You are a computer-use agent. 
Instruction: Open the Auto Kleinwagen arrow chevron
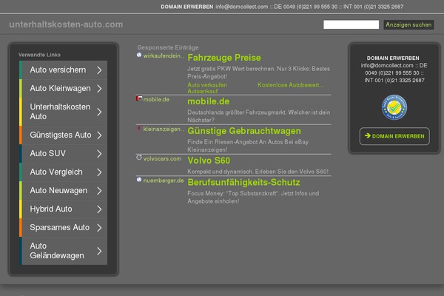[x=99, y=89]
